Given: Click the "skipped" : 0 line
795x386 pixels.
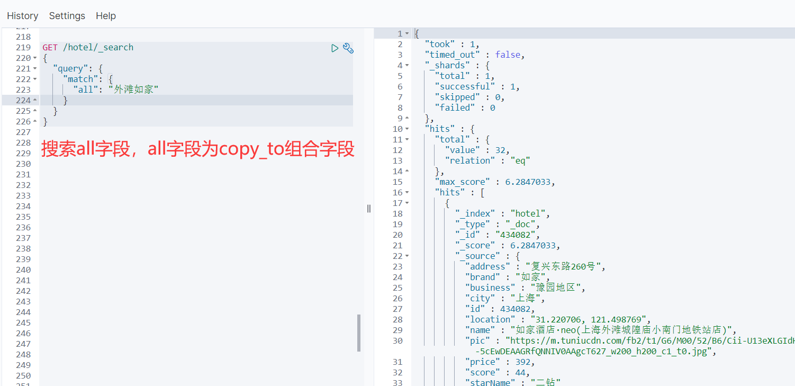Looking at the screenshot, I should 469,97.
